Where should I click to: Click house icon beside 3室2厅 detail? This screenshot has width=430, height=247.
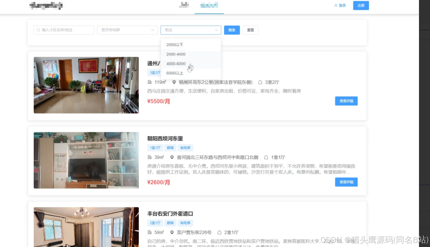pyautogui.click(x=260, y=82)
